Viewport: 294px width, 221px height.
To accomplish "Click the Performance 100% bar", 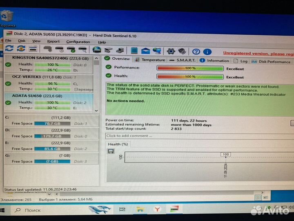I will click(190, 68).
